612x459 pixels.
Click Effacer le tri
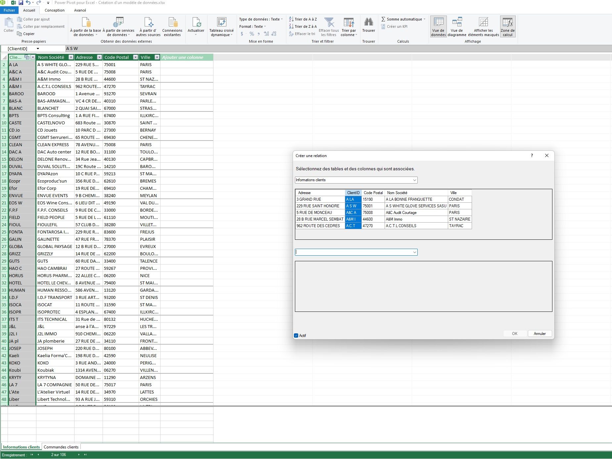point(302,34)
